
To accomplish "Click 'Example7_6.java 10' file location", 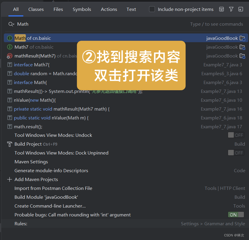I will coord(221,100).
